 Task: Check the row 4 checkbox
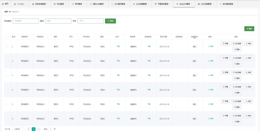(7, 90)
